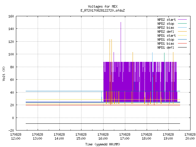Viewport: 196px width, 147px height.
Task: Click the y-axis tick label 100
Action: [11, 54]
